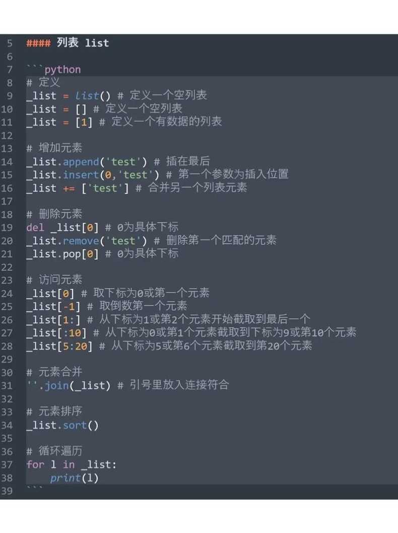This screenshot has height=533, width=398.
Task: Click '_list = list()' code on line 9
Action: pos(69,95)
